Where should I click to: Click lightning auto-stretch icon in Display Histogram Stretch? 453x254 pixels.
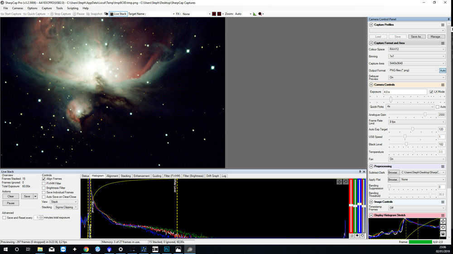click(443, 221)
